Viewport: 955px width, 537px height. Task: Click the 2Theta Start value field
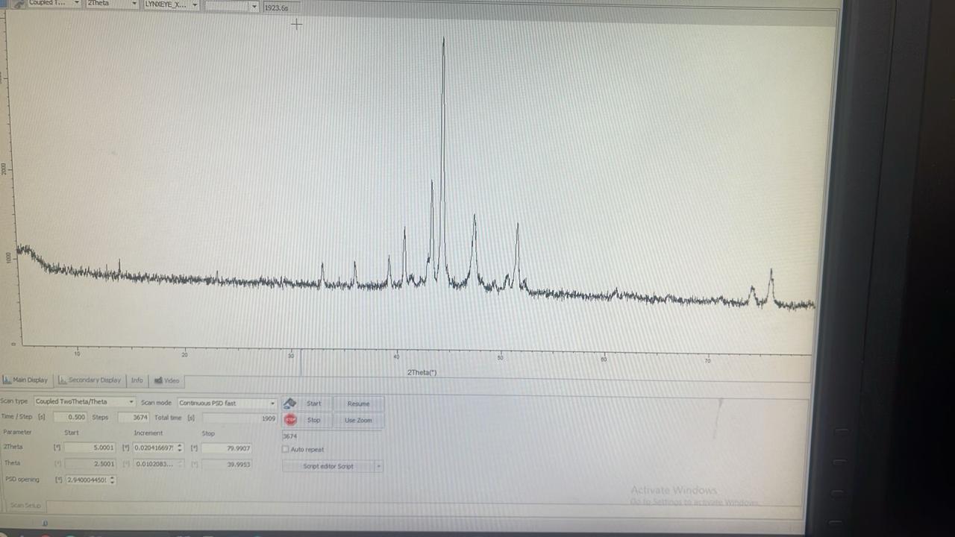pos(90,447)
